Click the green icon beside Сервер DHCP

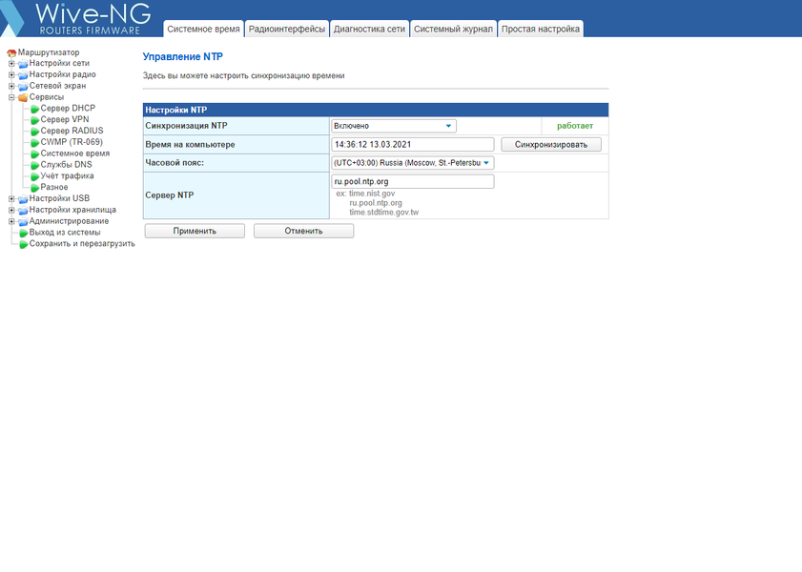[34, 109]
